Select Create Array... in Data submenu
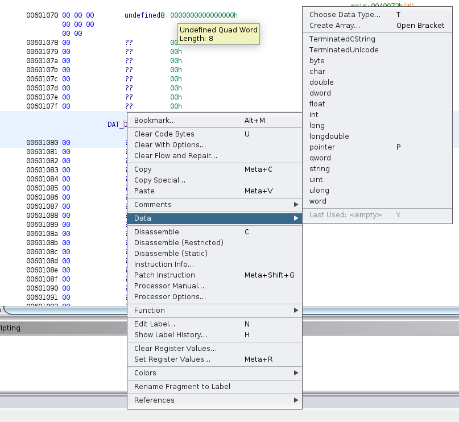 377,26
